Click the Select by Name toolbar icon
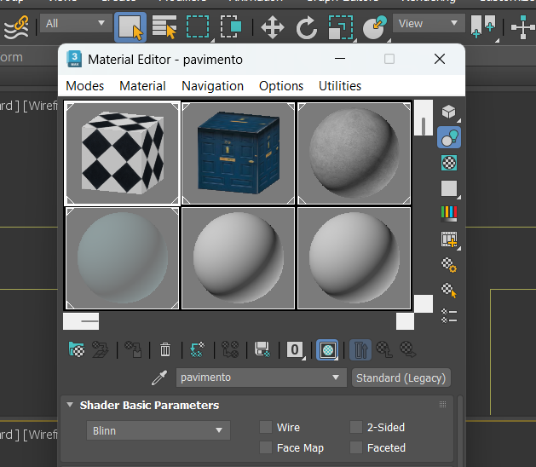 (164, 27)
